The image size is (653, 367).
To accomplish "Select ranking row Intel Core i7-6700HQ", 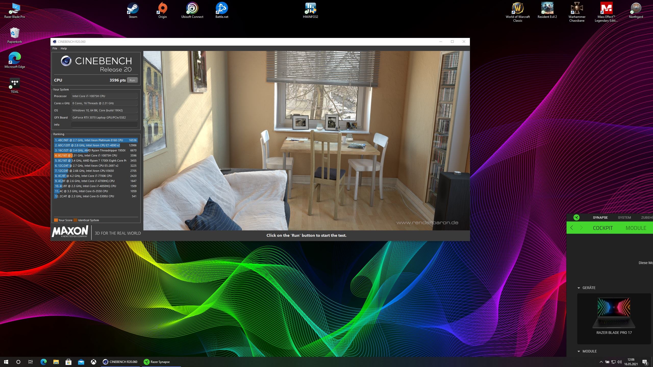I will pyautogui.click(x=96, y=181).
